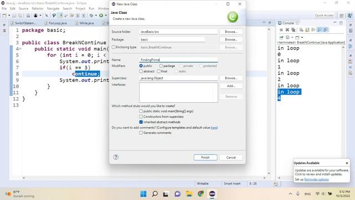Click the round black profile icon in the Eclipse toolbar

coord(35,16)
